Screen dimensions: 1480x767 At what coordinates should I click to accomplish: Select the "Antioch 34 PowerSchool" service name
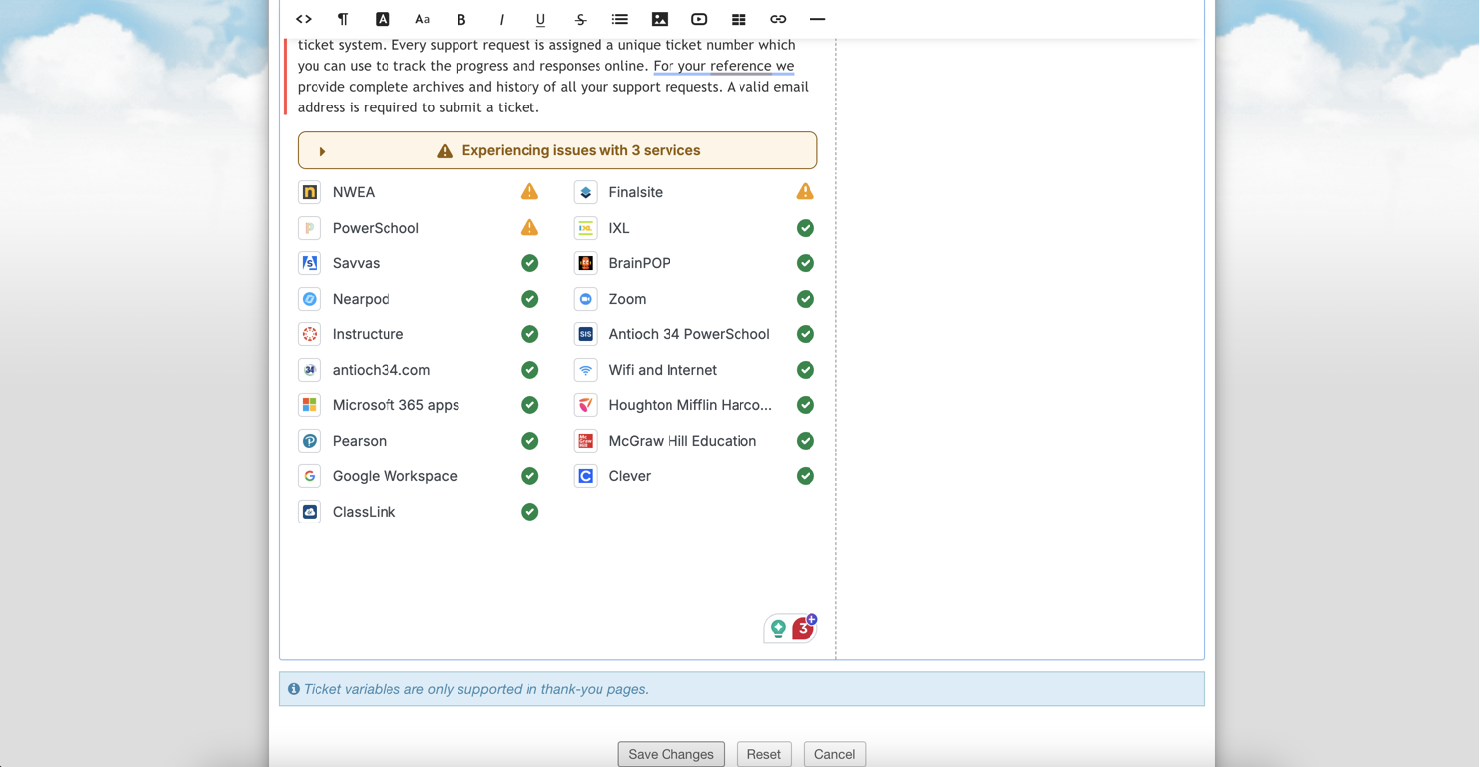coord(689,334)
